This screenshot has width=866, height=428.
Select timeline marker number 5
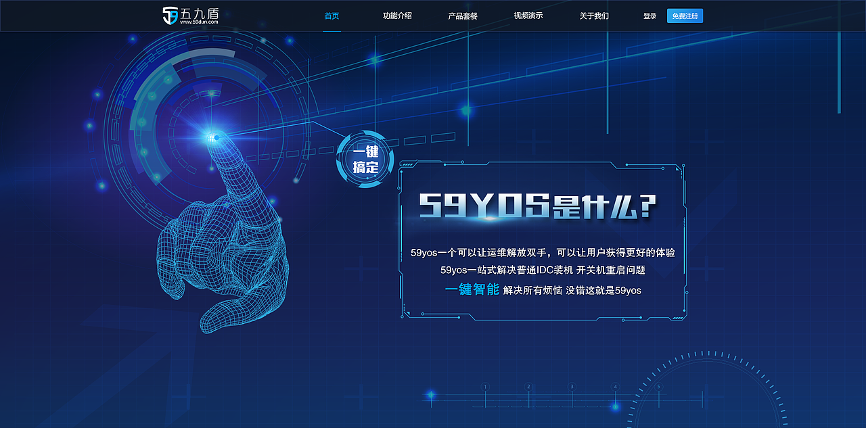pyautogui.click(x=658, y=387)
